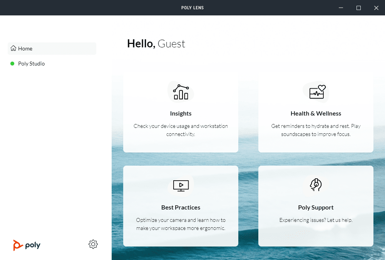This screenshot has height=260, width=385.
Task: Open the Health & Wellness title
Action: (316, 114)
